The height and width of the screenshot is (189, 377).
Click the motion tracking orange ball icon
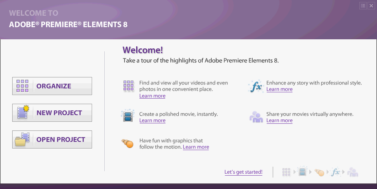pos(128,143)
